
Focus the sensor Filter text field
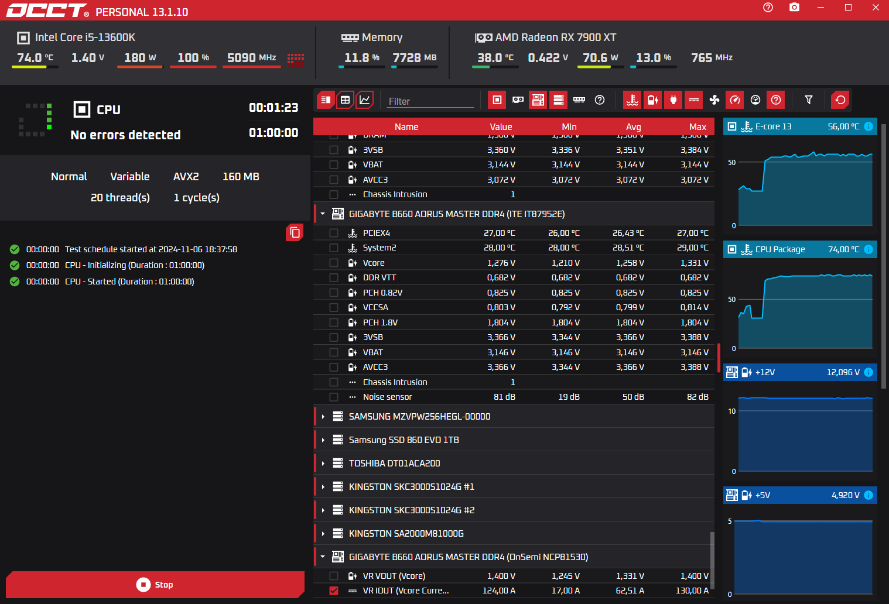pyautogui.click(x=430, y=101)
